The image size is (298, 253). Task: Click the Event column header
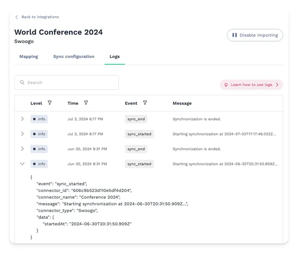[x=131, y=103]
